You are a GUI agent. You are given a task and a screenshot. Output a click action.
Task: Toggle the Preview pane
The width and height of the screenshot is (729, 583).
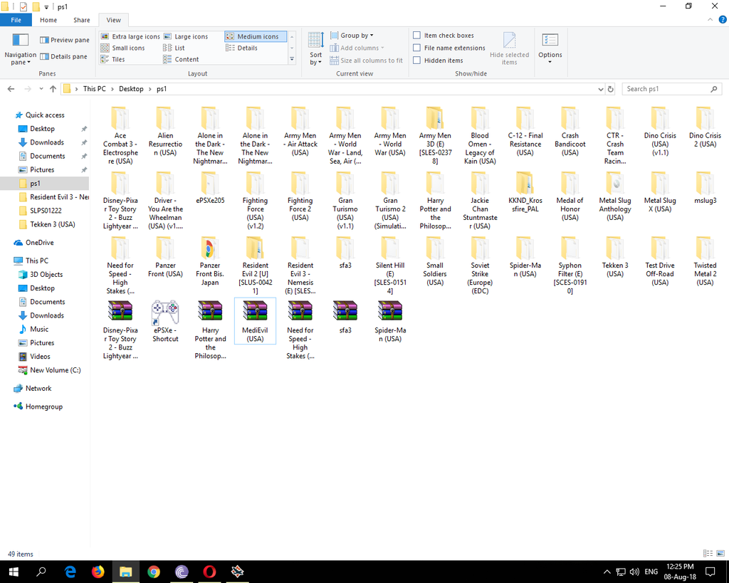(x=65, y=40)
